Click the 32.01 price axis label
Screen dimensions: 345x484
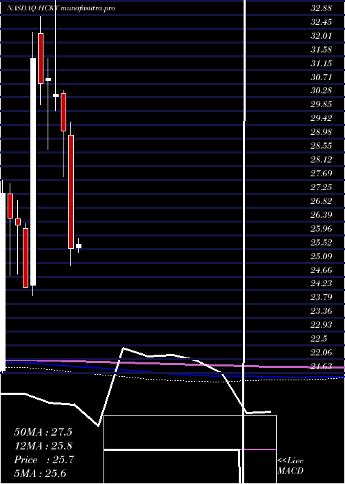[x=322, y=36]
